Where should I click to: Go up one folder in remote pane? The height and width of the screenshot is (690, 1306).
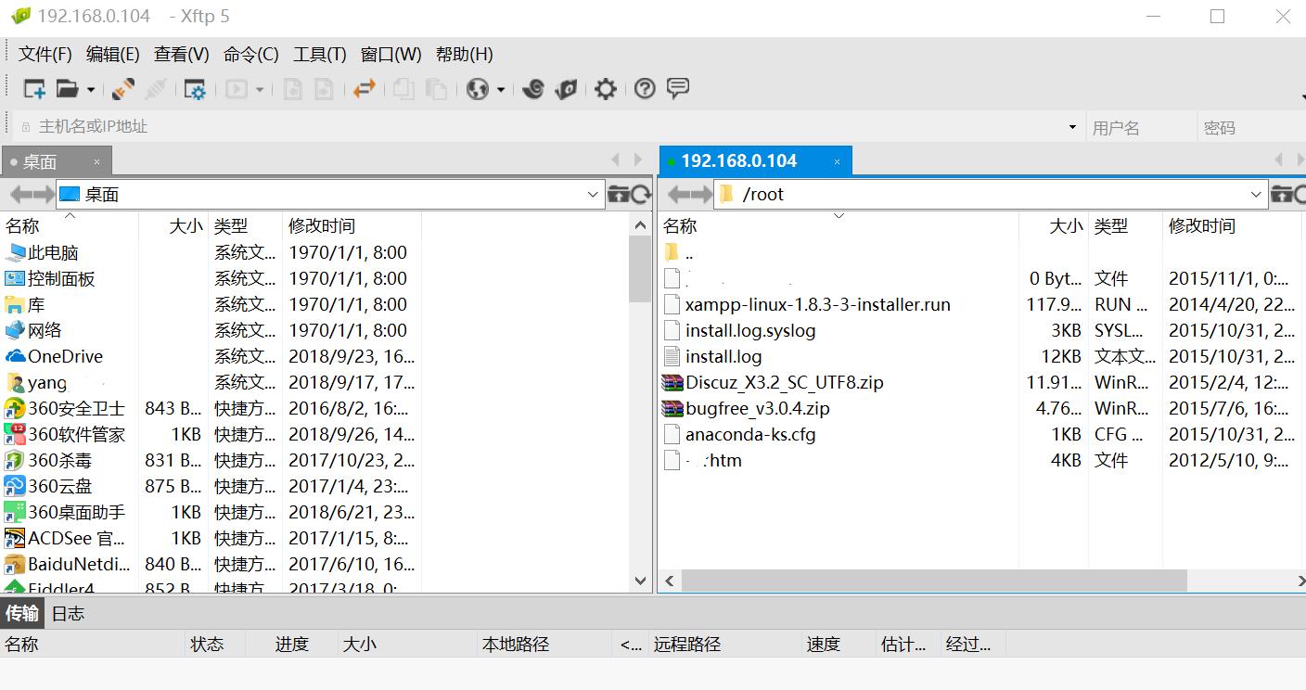pyautogui.click(x=1281, y=194)
